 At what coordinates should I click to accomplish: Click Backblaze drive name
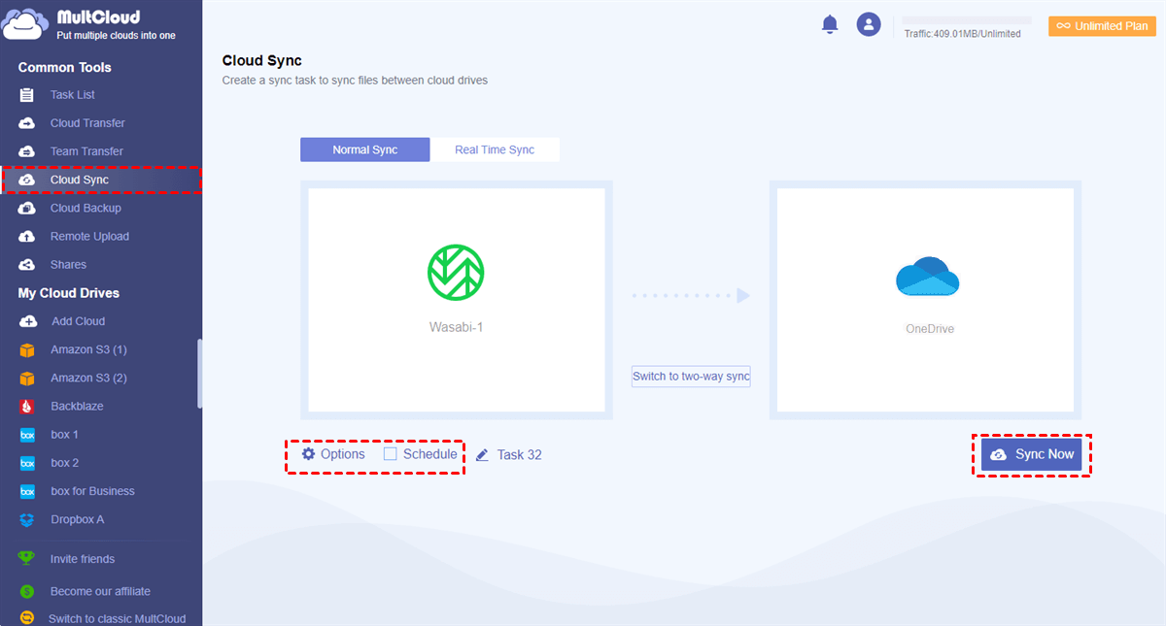tap(77, 407)
